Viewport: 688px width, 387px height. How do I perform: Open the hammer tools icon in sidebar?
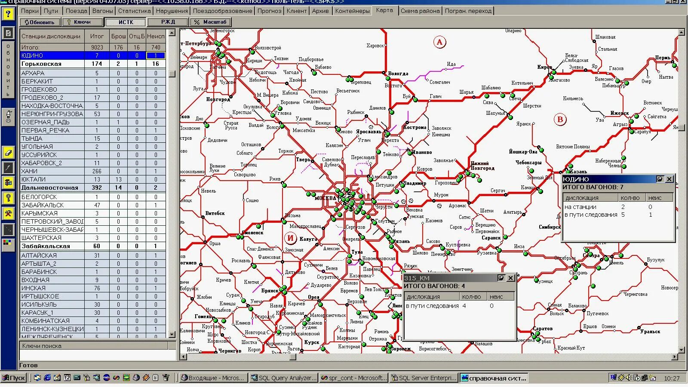[8, 213]
